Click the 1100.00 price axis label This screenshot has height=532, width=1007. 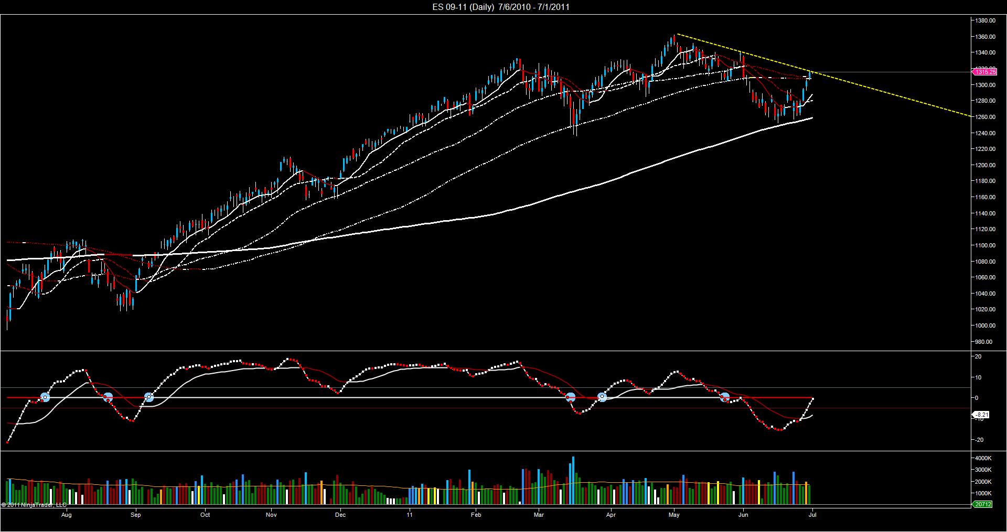coord(984,245)
